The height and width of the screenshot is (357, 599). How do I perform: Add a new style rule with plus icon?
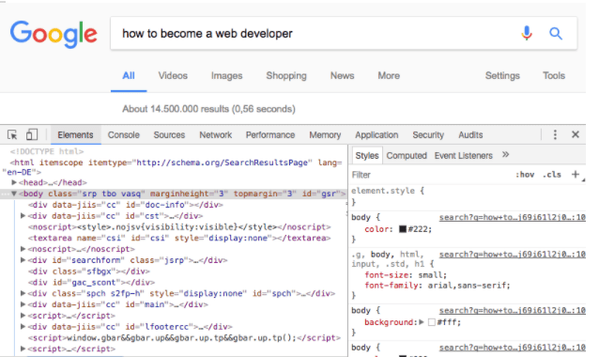pos(576,175)
